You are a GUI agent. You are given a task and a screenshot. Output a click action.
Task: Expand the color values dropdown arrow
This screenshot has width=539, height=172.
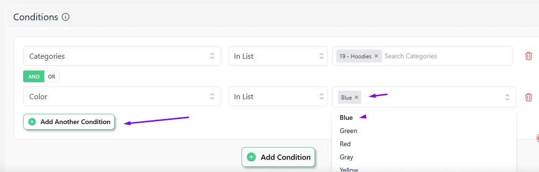(507, 97)
